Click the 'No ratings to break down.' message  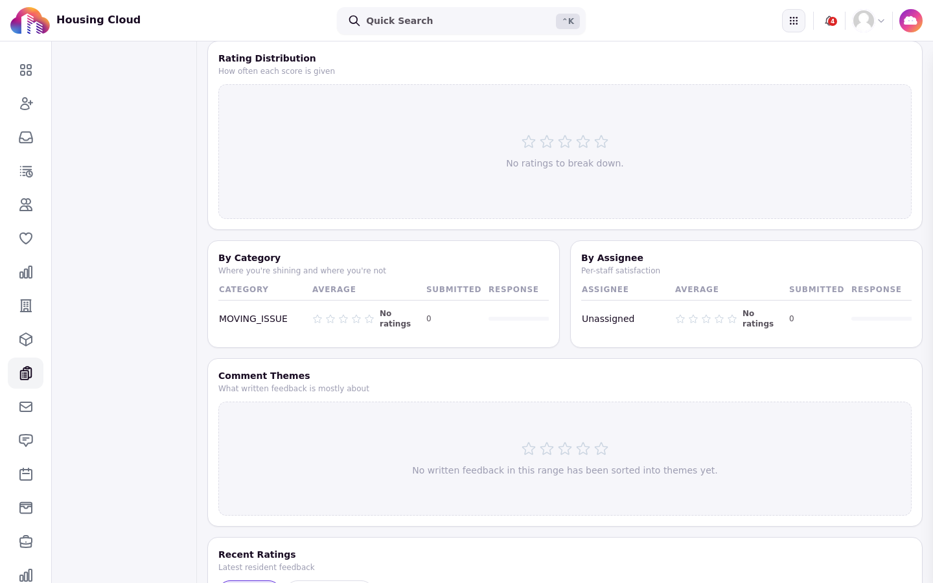(565, 163)
